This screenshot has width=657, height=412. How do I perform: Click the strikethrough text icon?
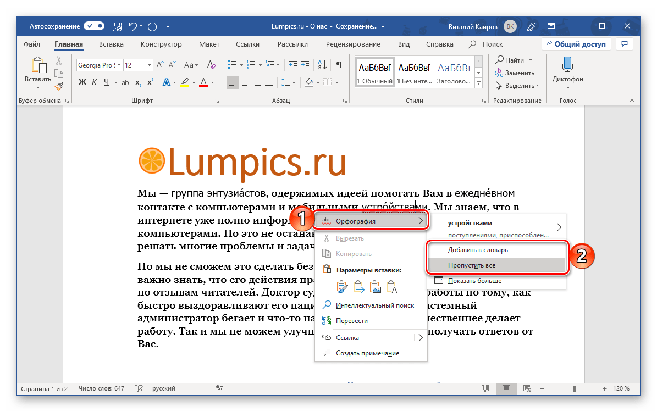pyautogui.click(x=125, y=82)
